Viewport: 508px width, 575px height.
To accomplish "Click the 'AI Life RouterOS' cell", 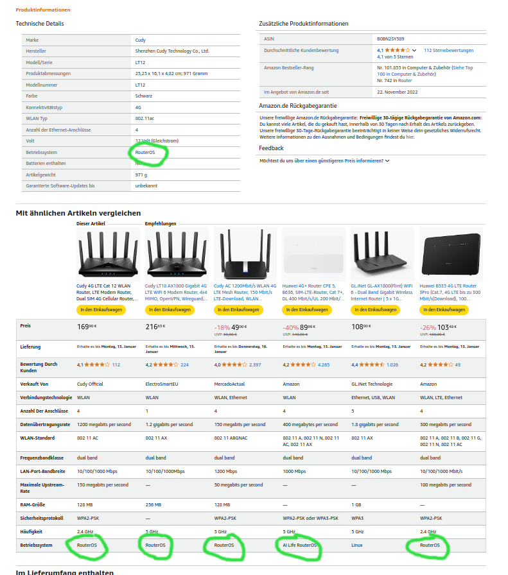I will click(299, 545).
